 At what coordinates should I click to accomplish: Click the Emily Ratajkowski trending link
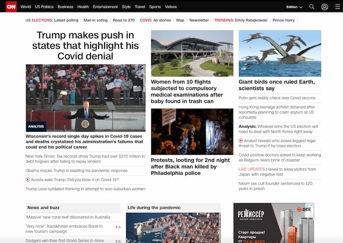(251, 20)
